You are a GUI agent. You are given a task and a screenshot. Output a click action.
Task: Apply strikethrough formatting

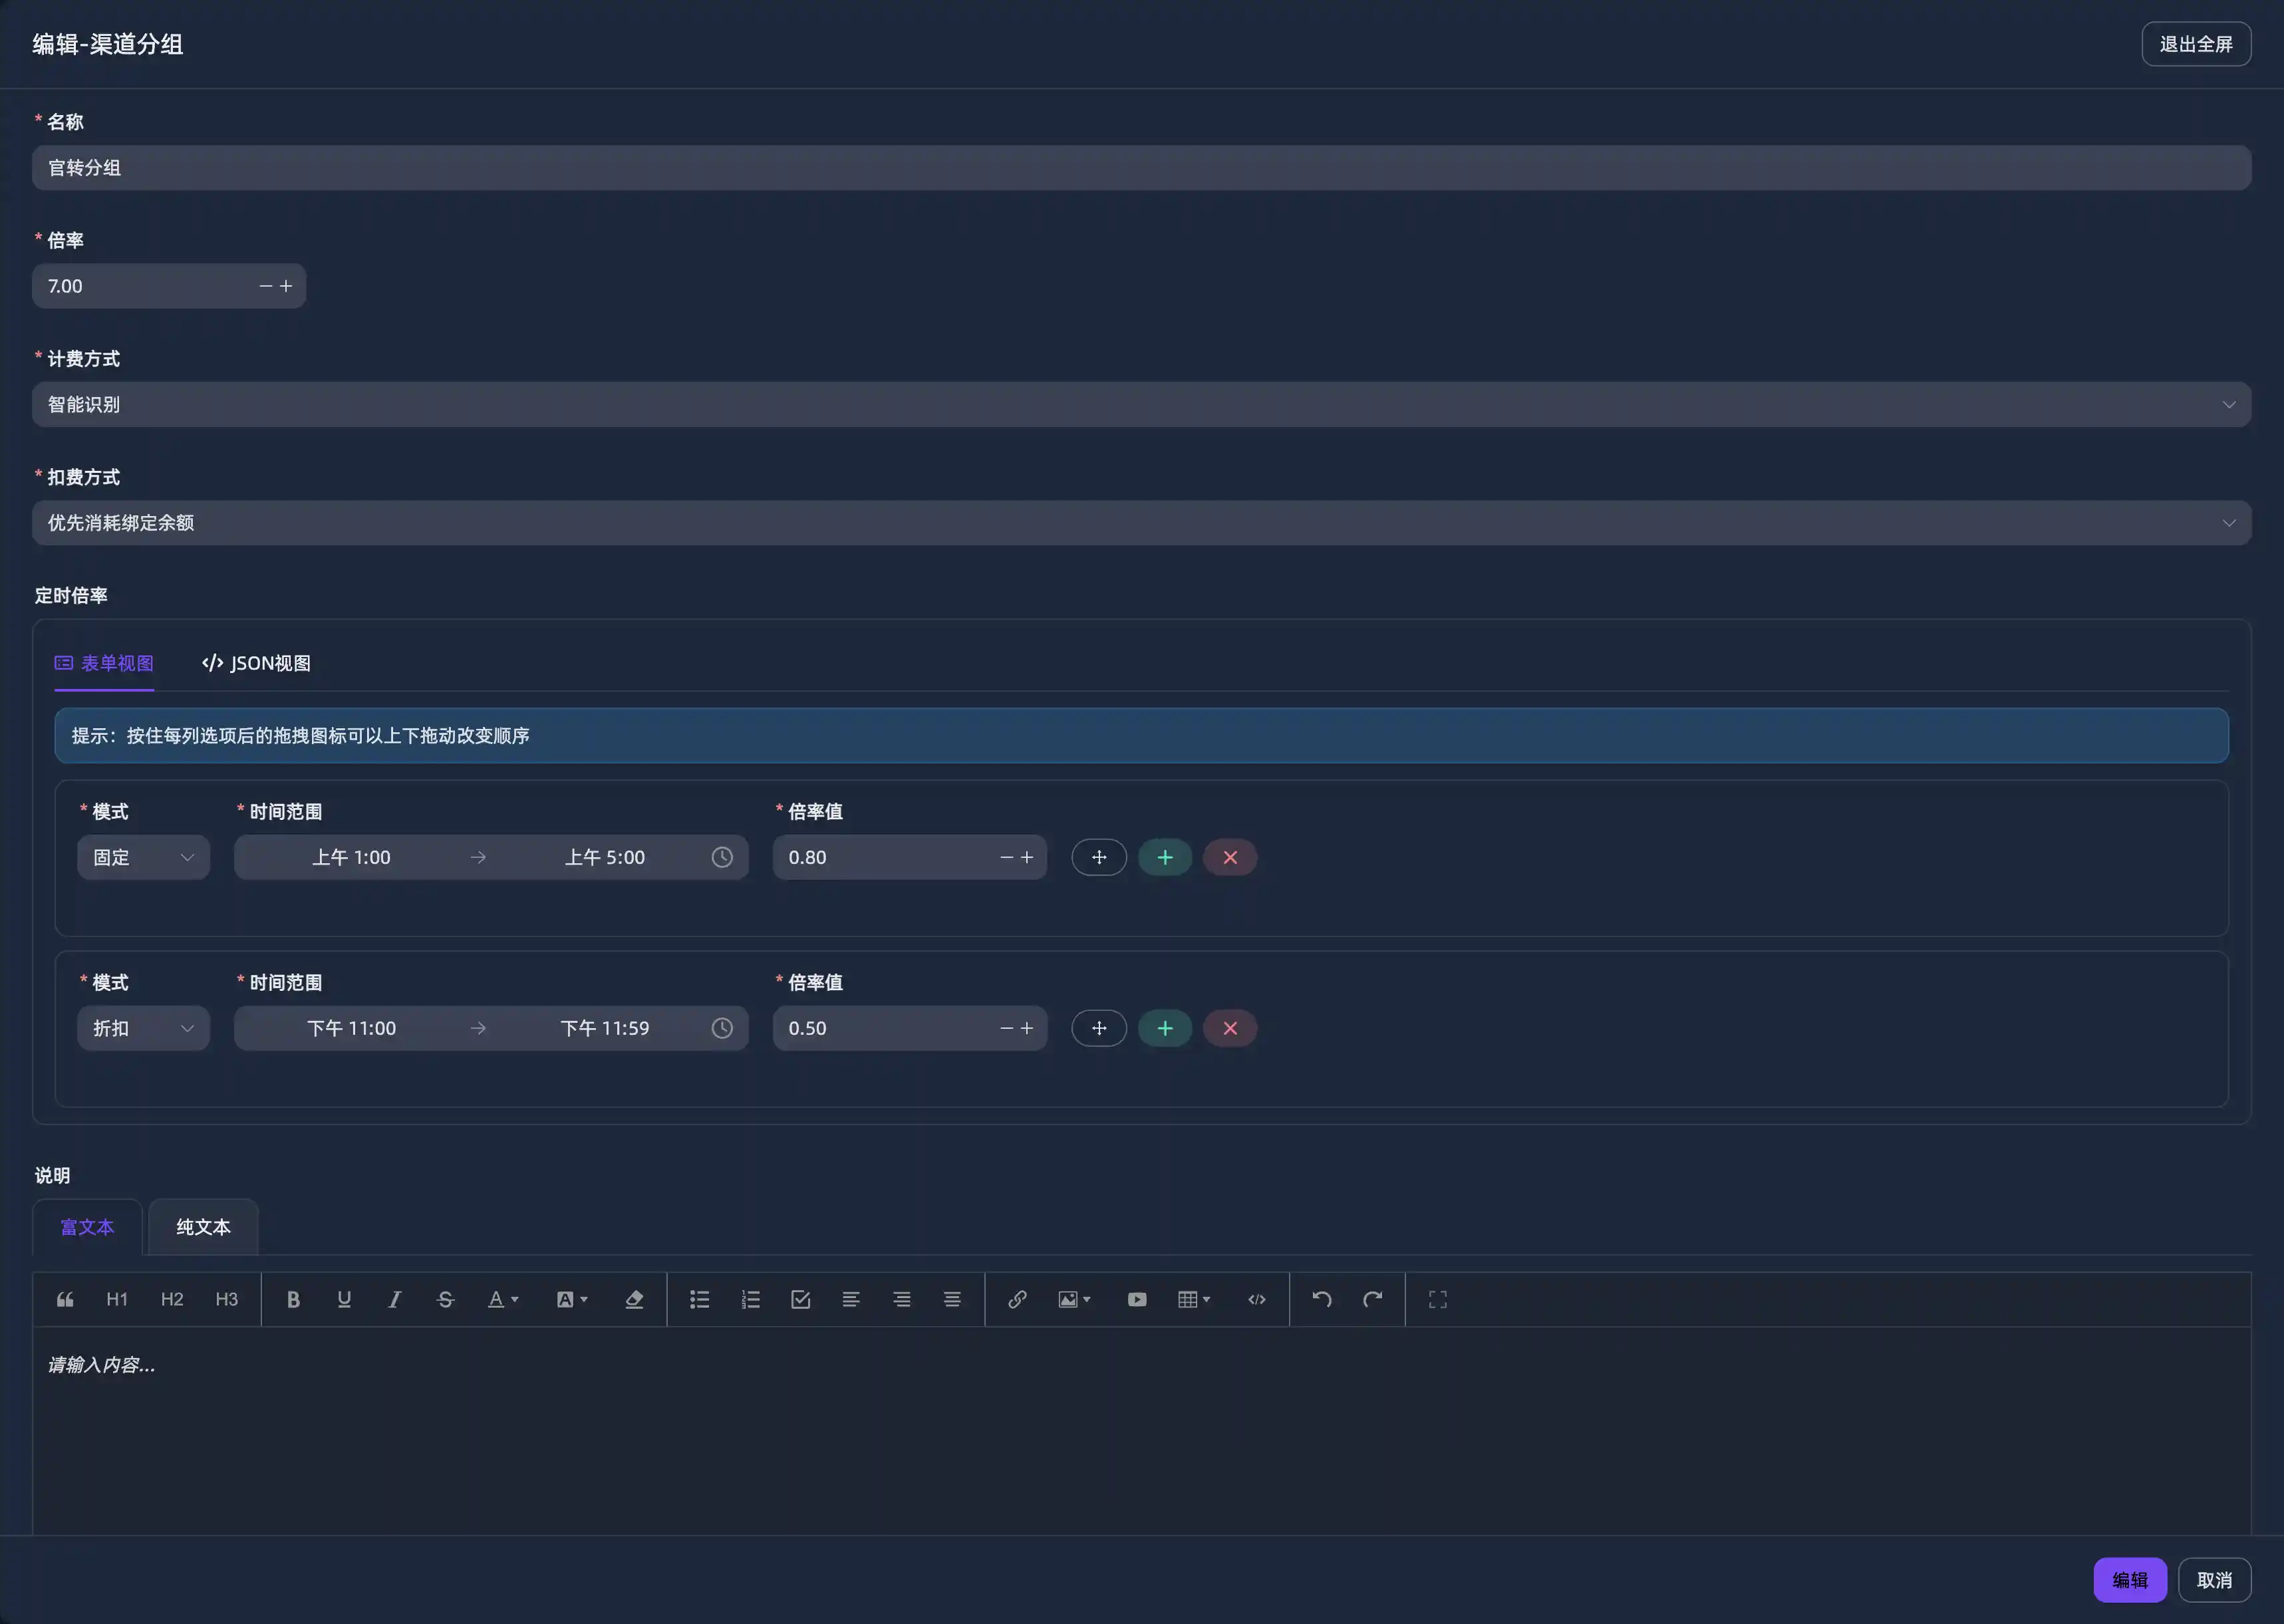click(445, 1299)
